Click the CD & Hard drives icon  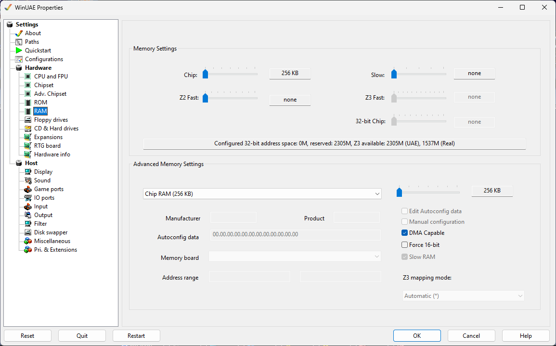click(x=27, y=128)
